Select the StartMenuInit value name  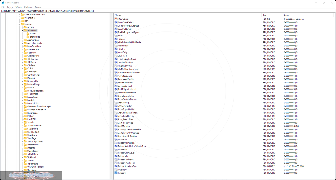coord(124,126)
